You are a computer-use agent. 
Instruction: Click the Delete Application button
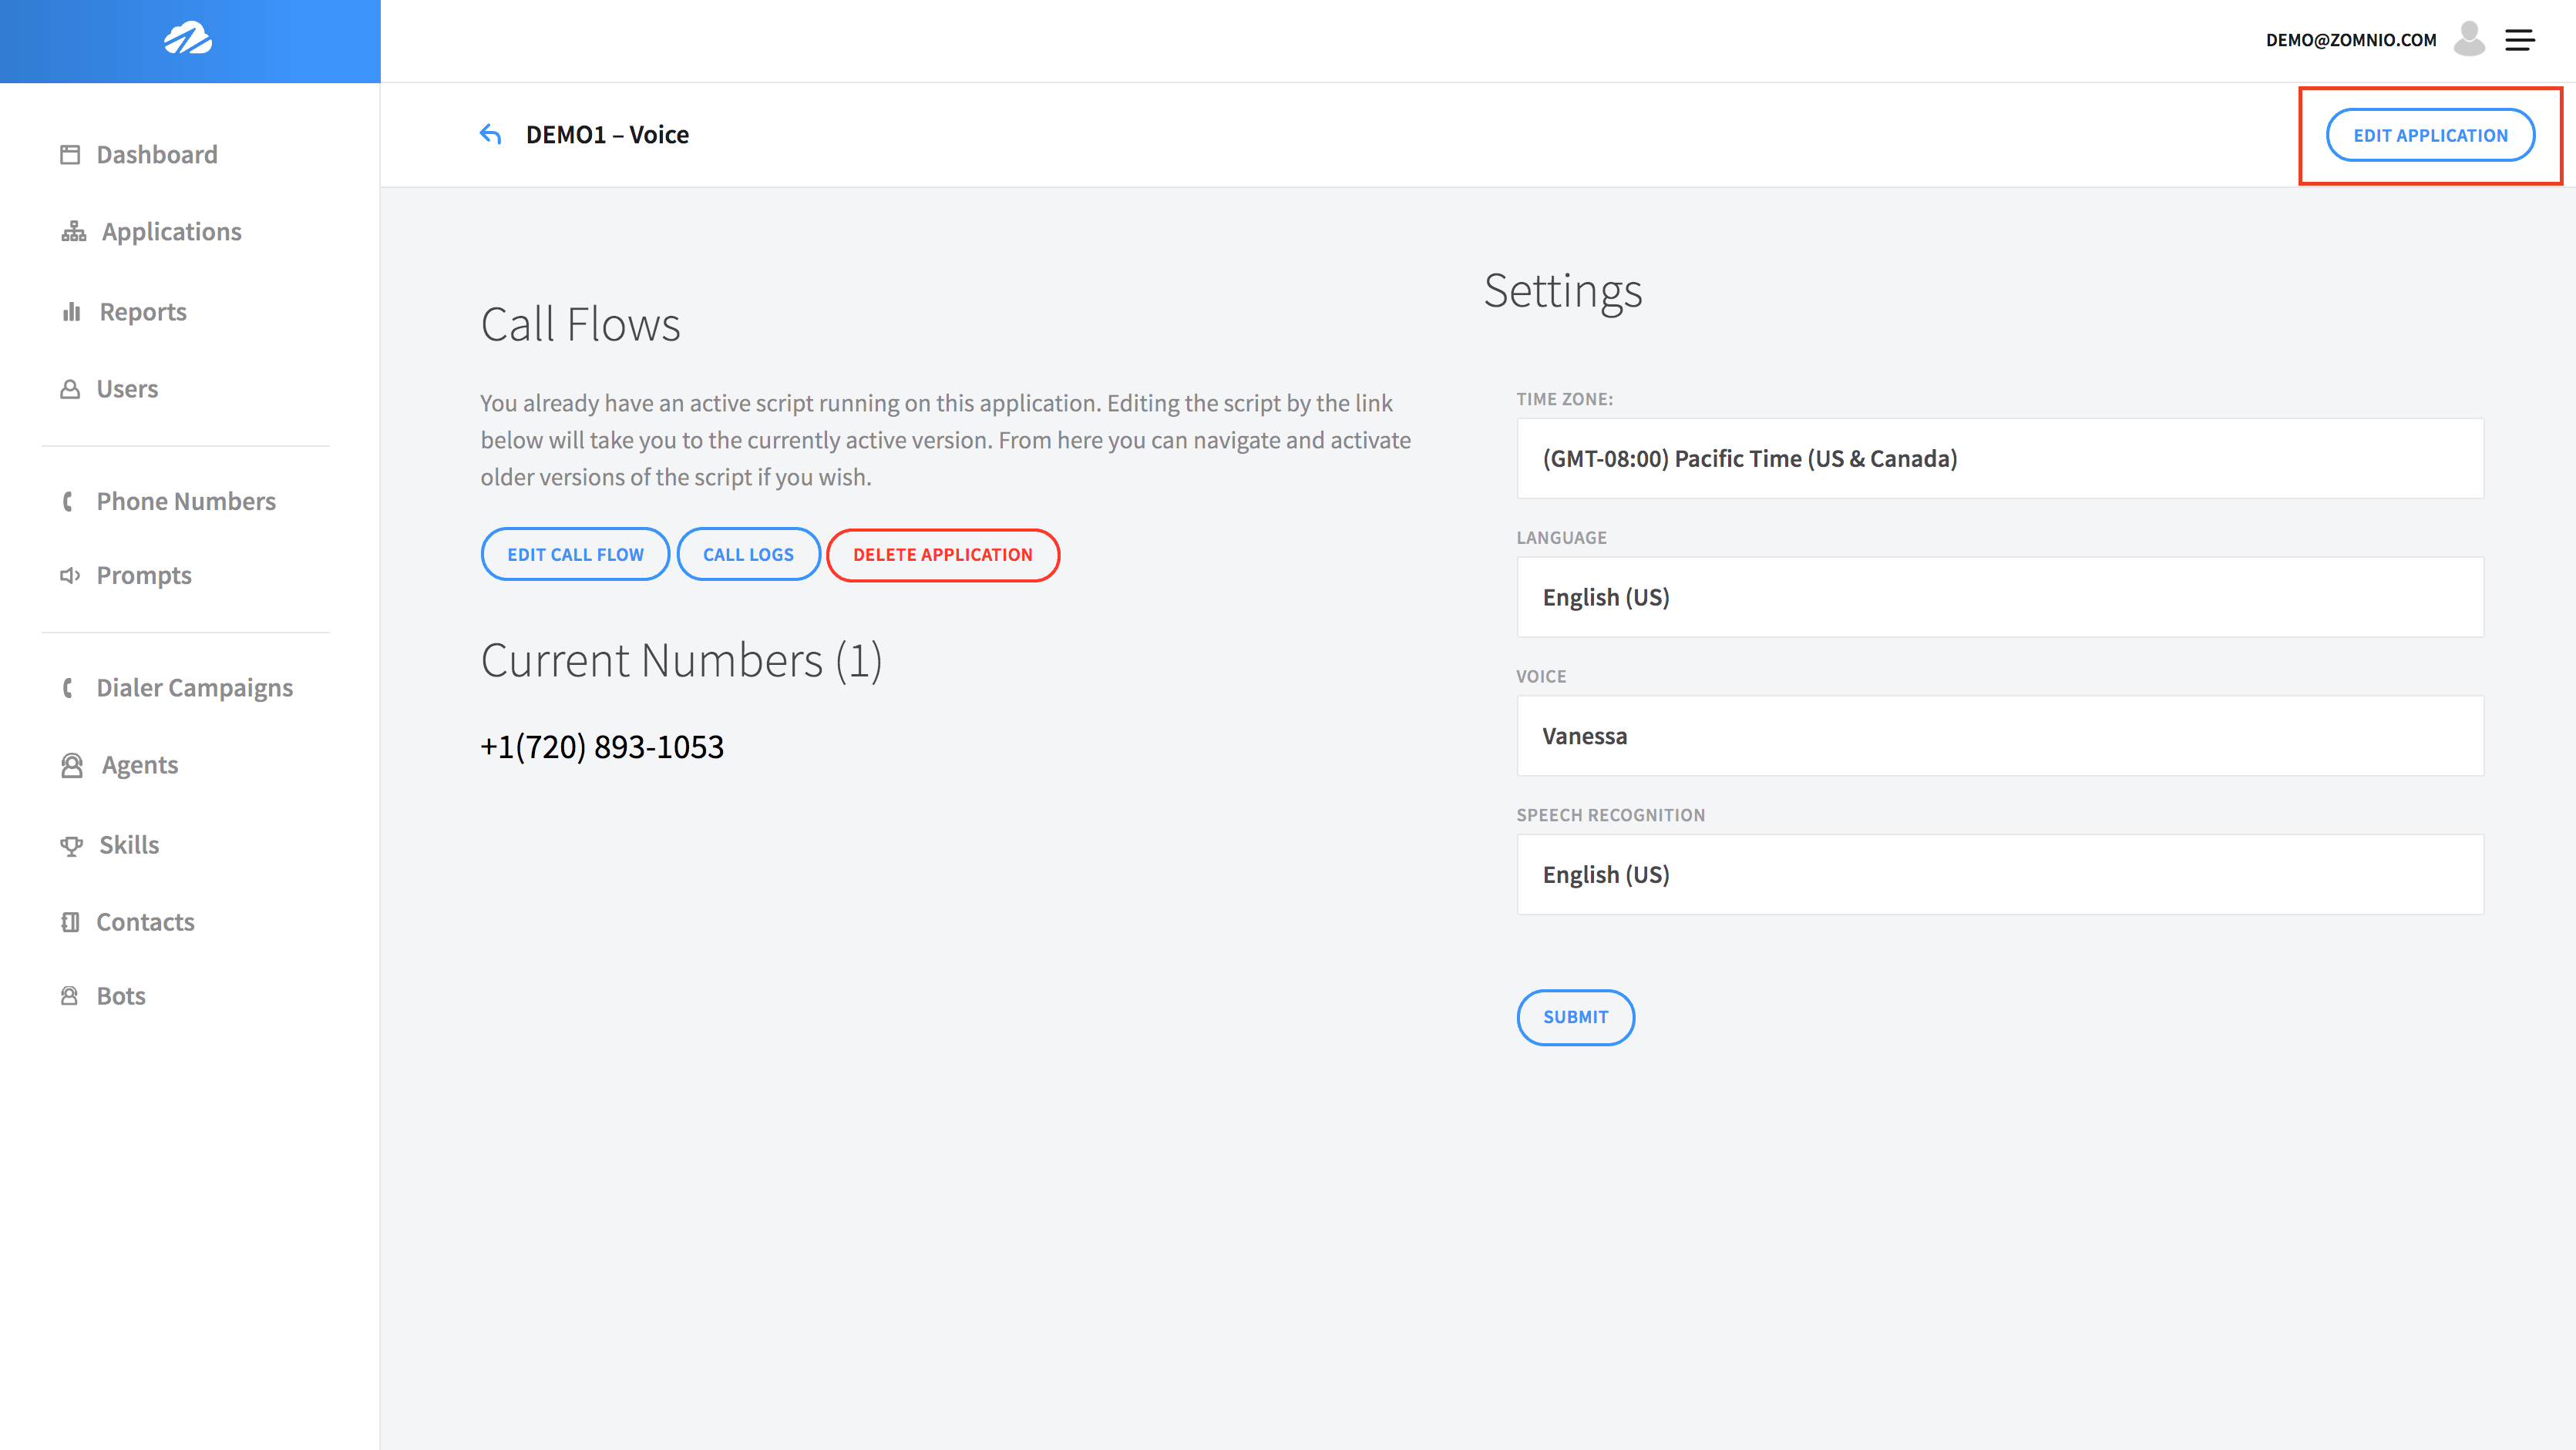click(943, 553)
